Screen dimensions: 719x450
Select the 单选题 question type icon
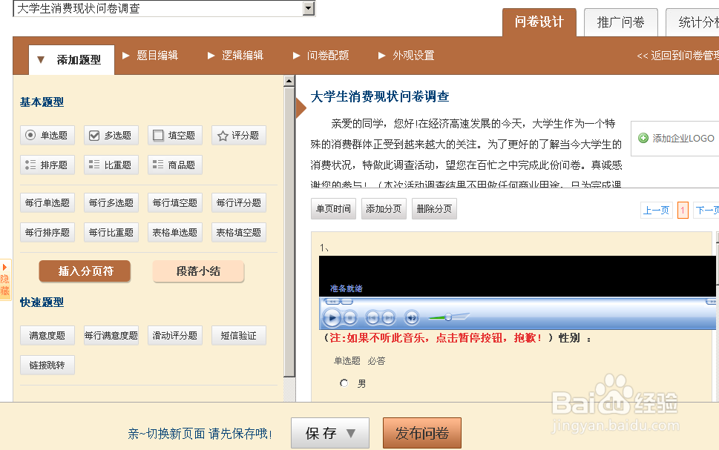[x=47, y=135]
